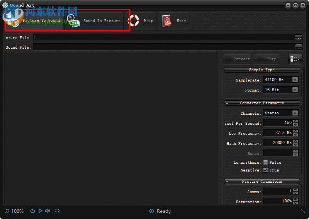
Task: Click the Saturation 100% field
Action: point(278,201)
